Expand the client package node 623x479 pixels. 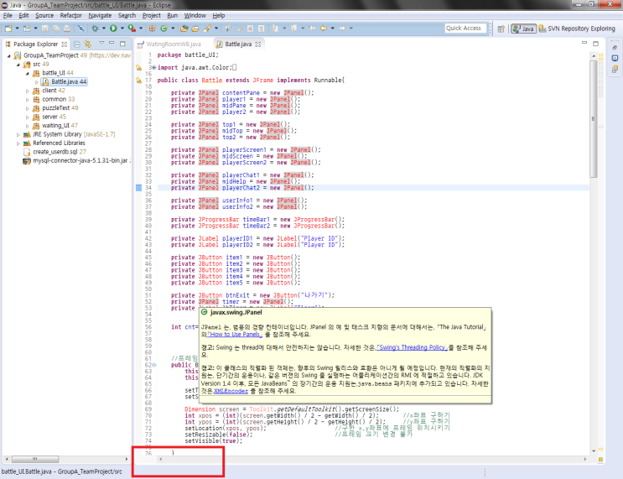coord(28,91)
